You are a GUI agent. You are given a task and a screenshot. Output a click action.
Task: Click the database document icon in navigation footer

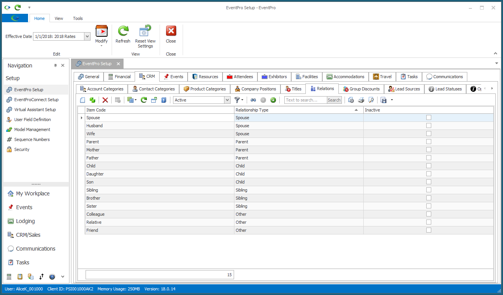pos(31,277)
